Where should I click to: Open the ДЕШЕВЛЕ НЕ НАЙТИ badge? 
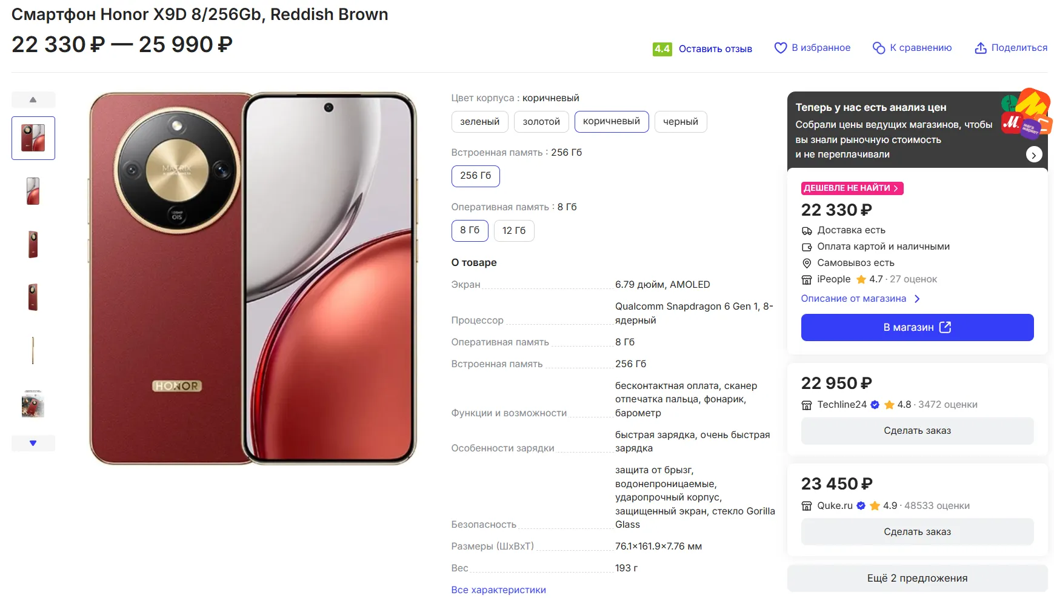[852, 188]
